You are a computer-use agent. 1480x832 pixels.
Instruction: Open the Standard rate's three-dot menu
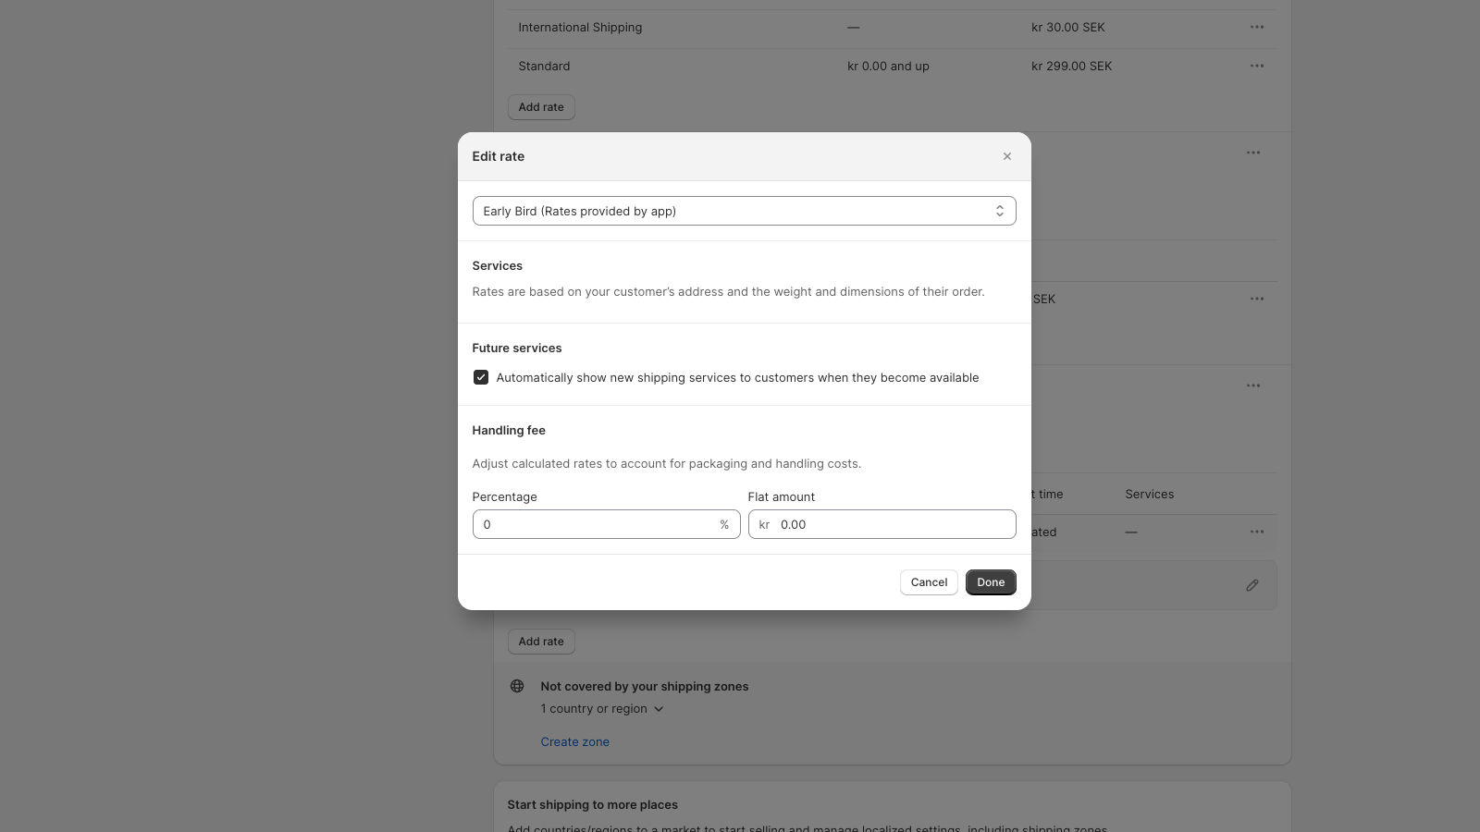click(1256, 66)
